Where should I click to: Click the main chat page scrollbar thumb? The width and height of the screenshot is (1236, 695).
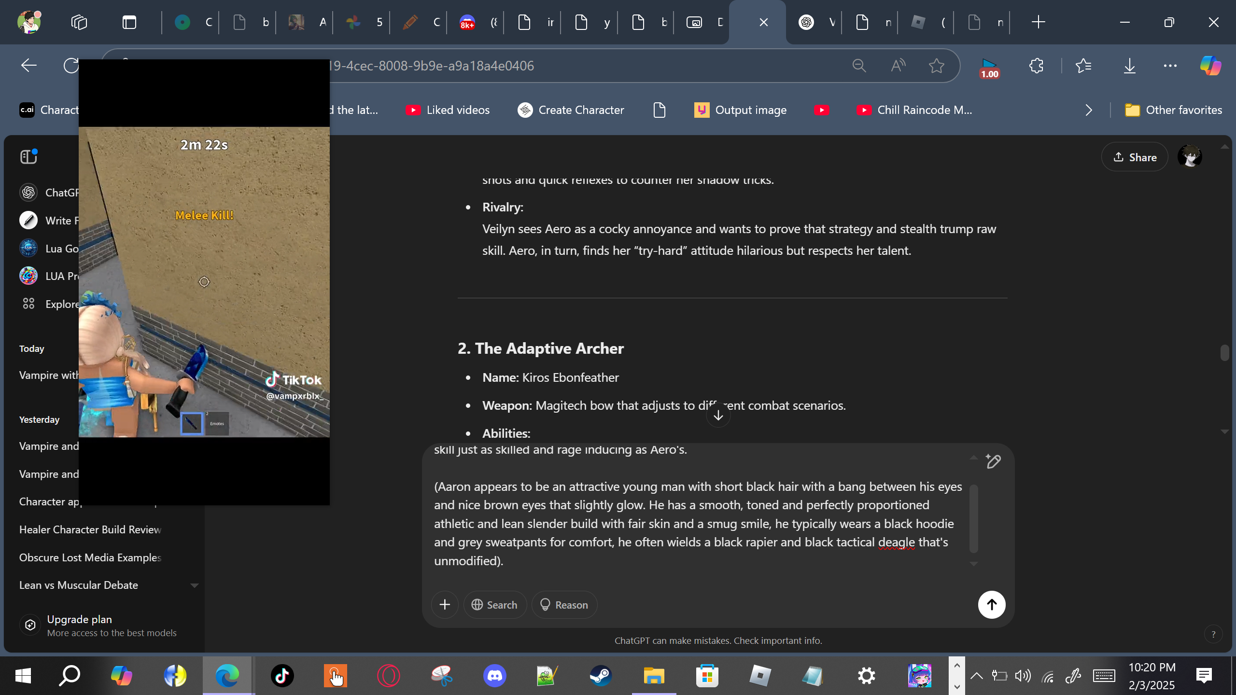coord(1224,352)
